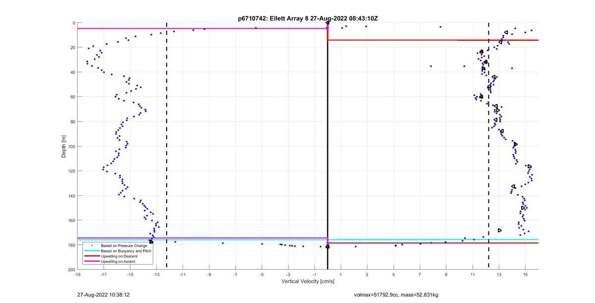Click legend entry 'Based on Buoyancy and Pitch'
The image size is (595, 303).
126,251
